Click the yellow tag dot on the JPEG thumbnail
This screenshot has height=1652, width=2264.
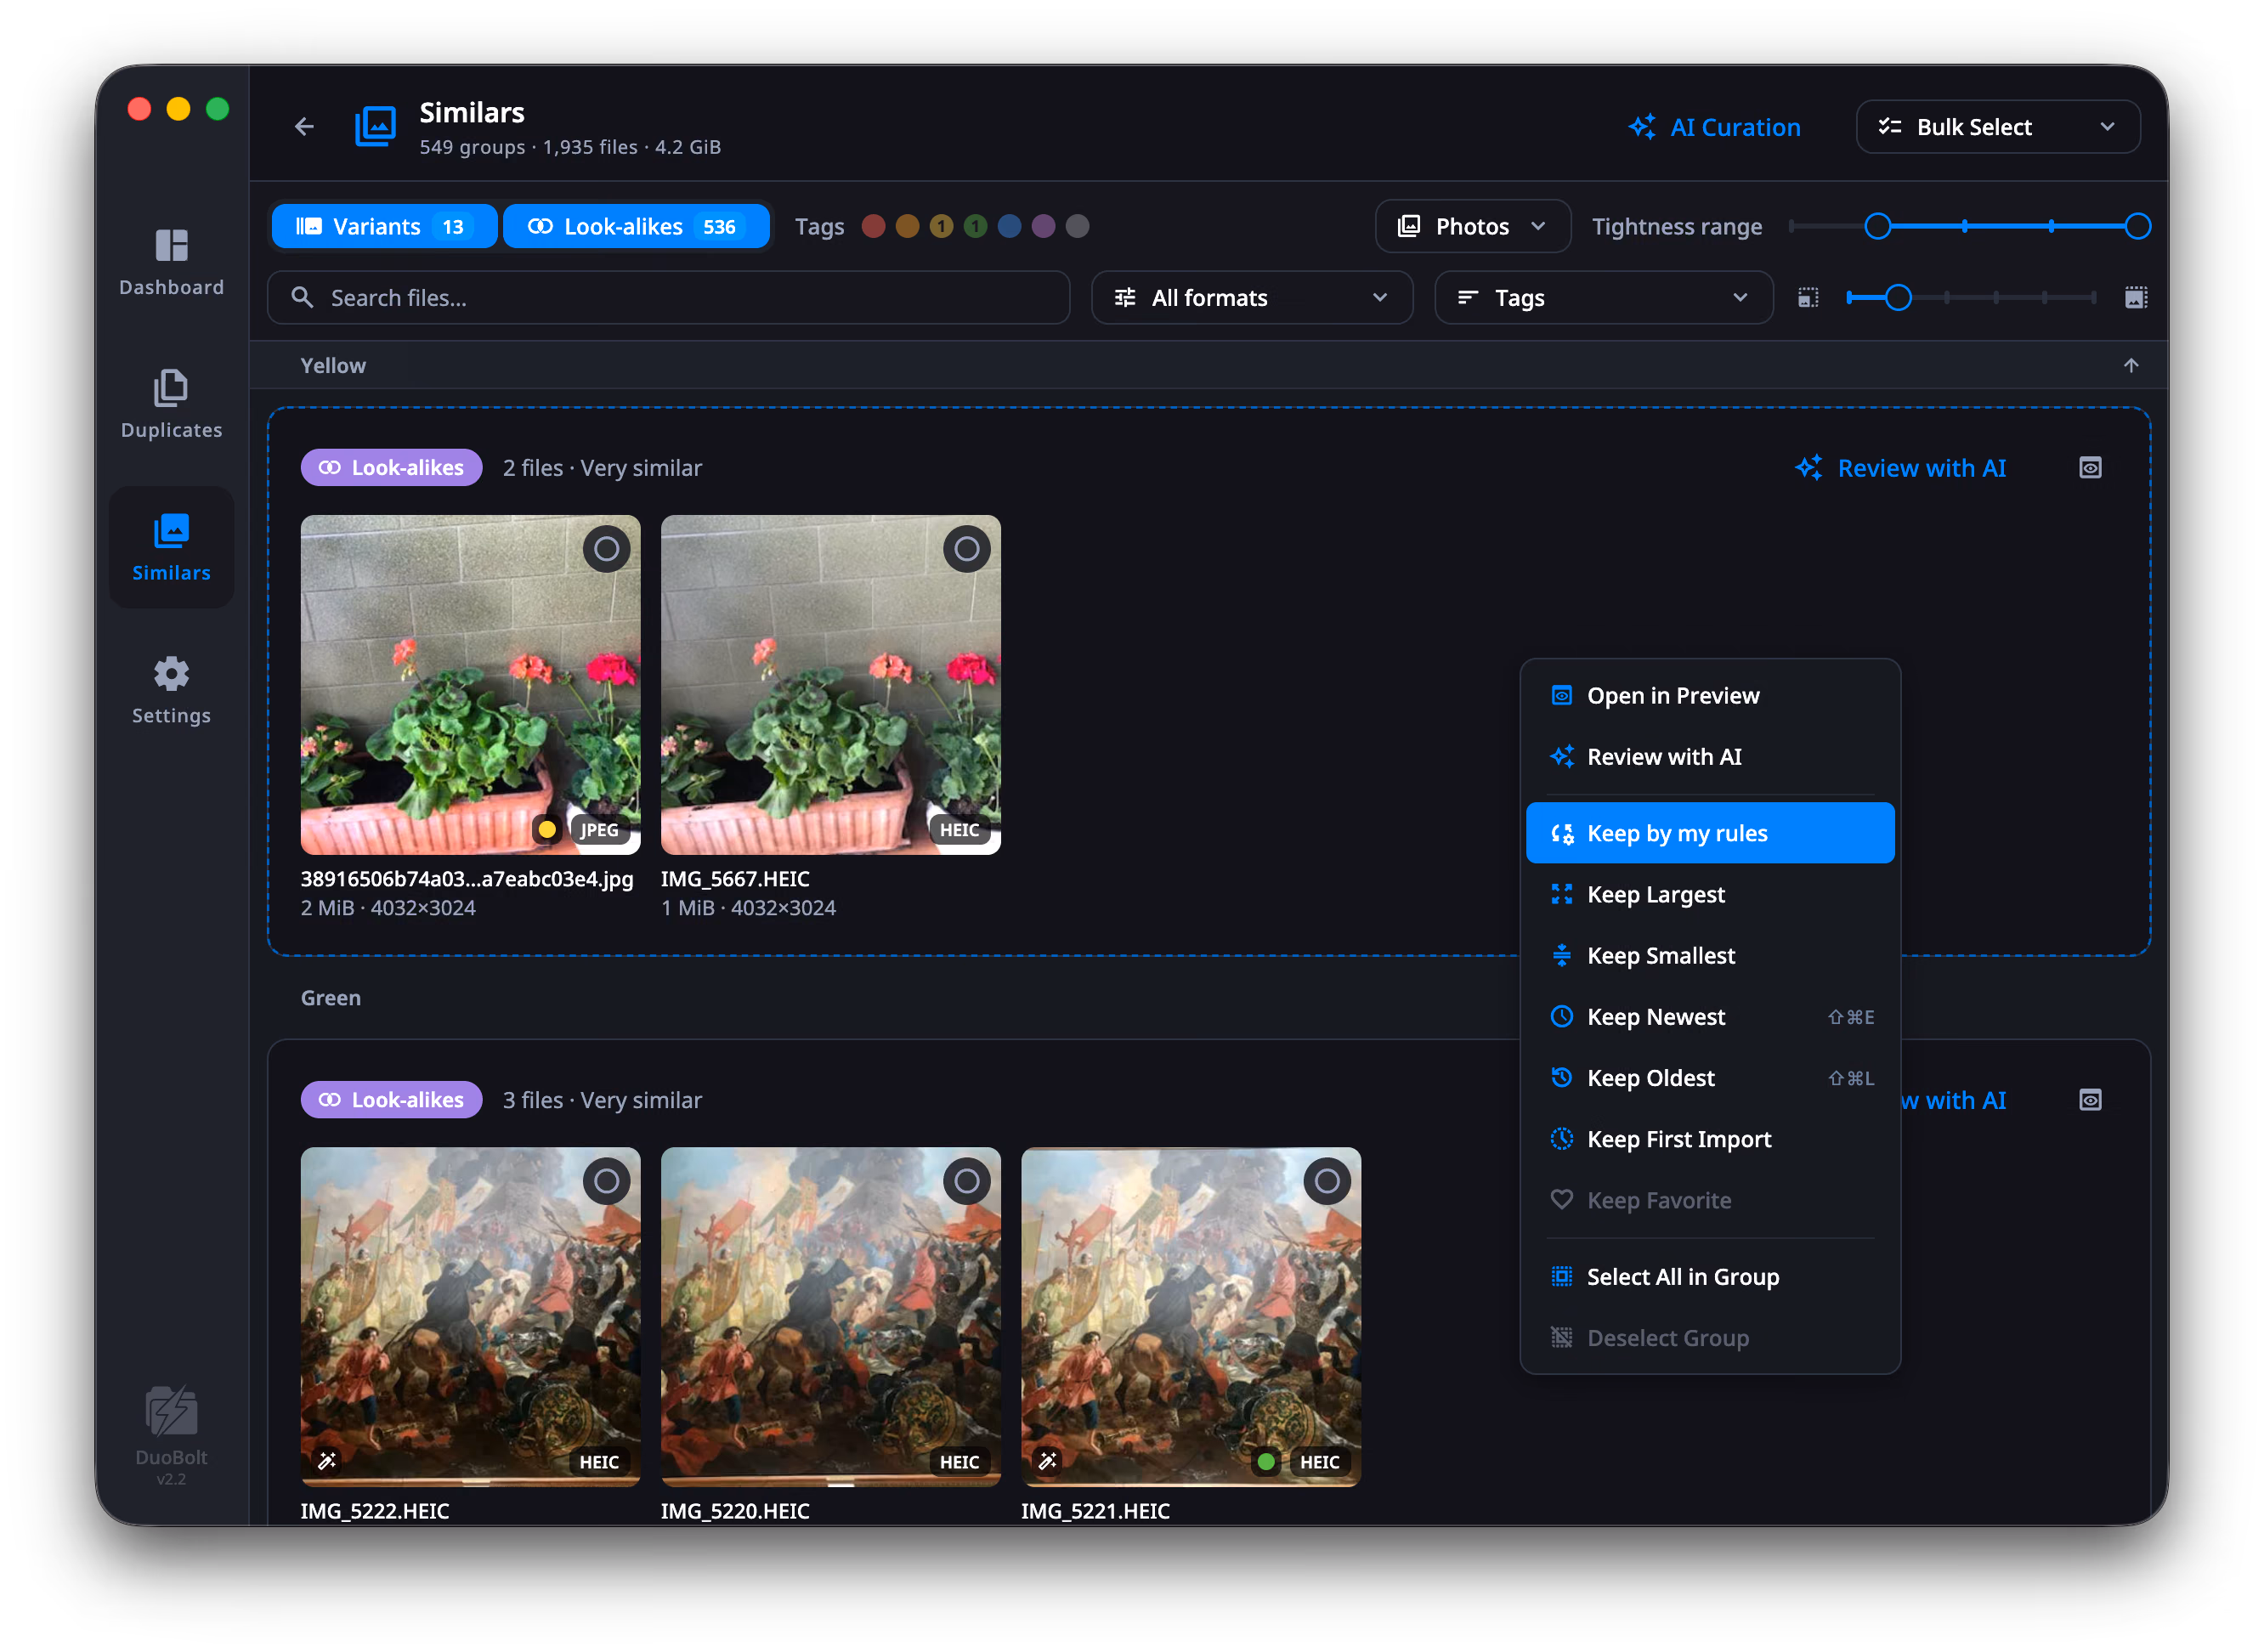pos(547,829)
